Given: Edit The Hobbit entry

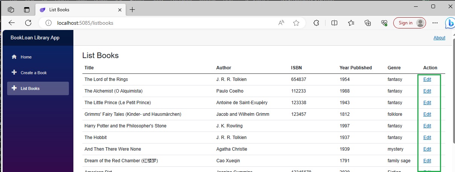Looking at the screenshot, I should 427,138.
